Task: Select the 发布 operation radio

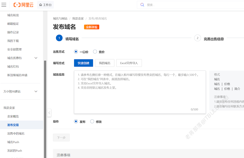Action: (x=76, y=121)
